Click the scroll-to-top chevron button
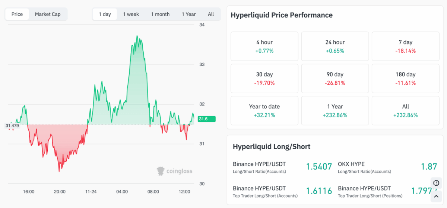Screen dimensions: 447x208 [437, 196]
